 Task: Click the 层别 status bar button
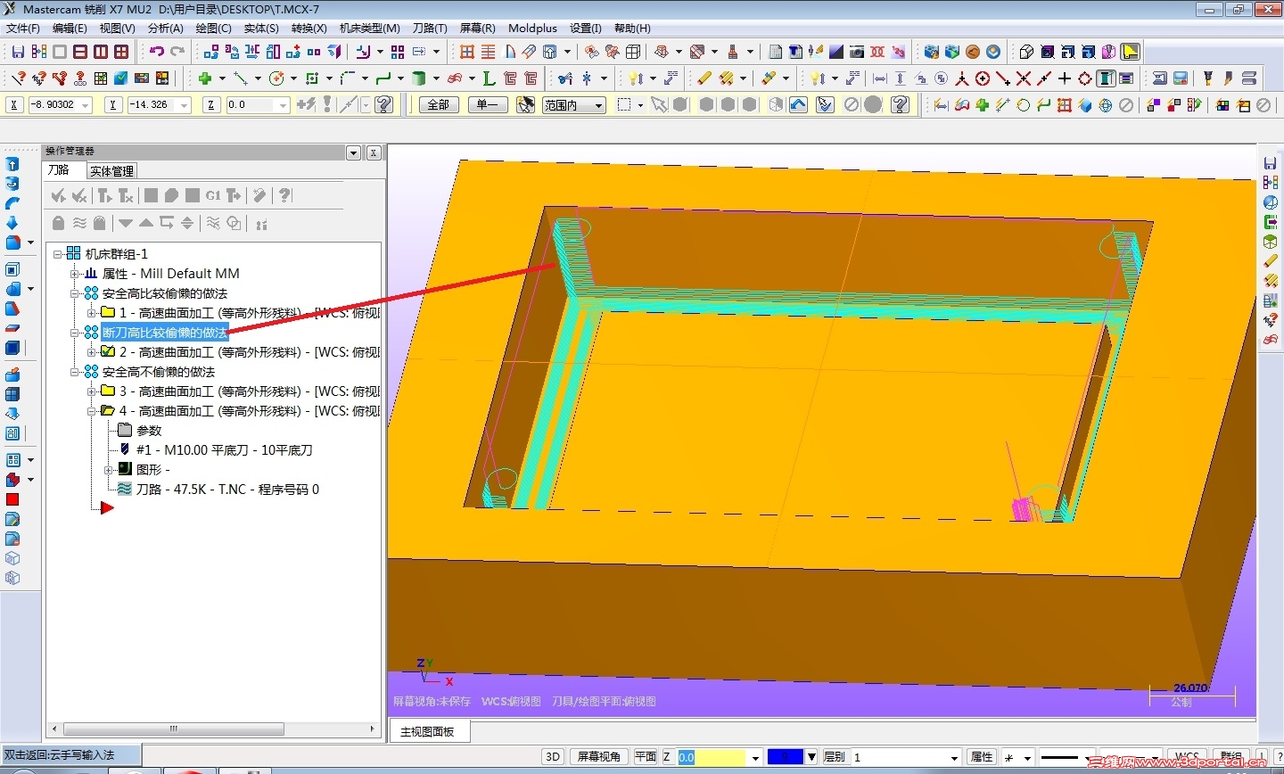pos(835,757)
